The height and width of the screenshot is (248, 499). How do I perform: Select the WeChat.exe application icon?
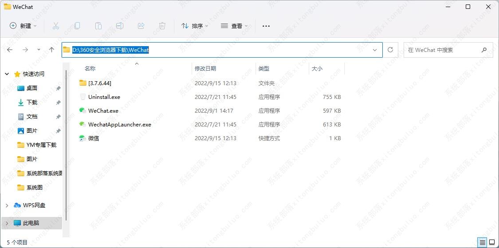[x=83, y=111]
